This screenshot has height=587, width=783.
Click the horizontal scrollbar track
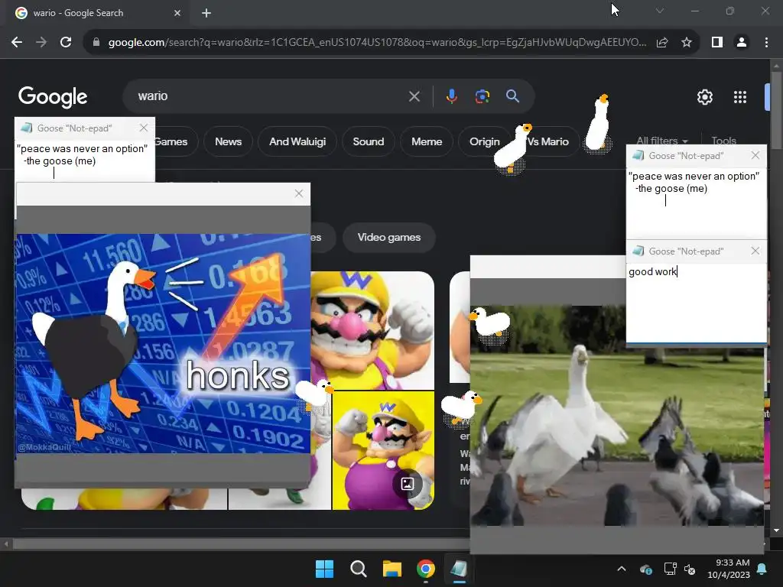[x=239, y=543]
